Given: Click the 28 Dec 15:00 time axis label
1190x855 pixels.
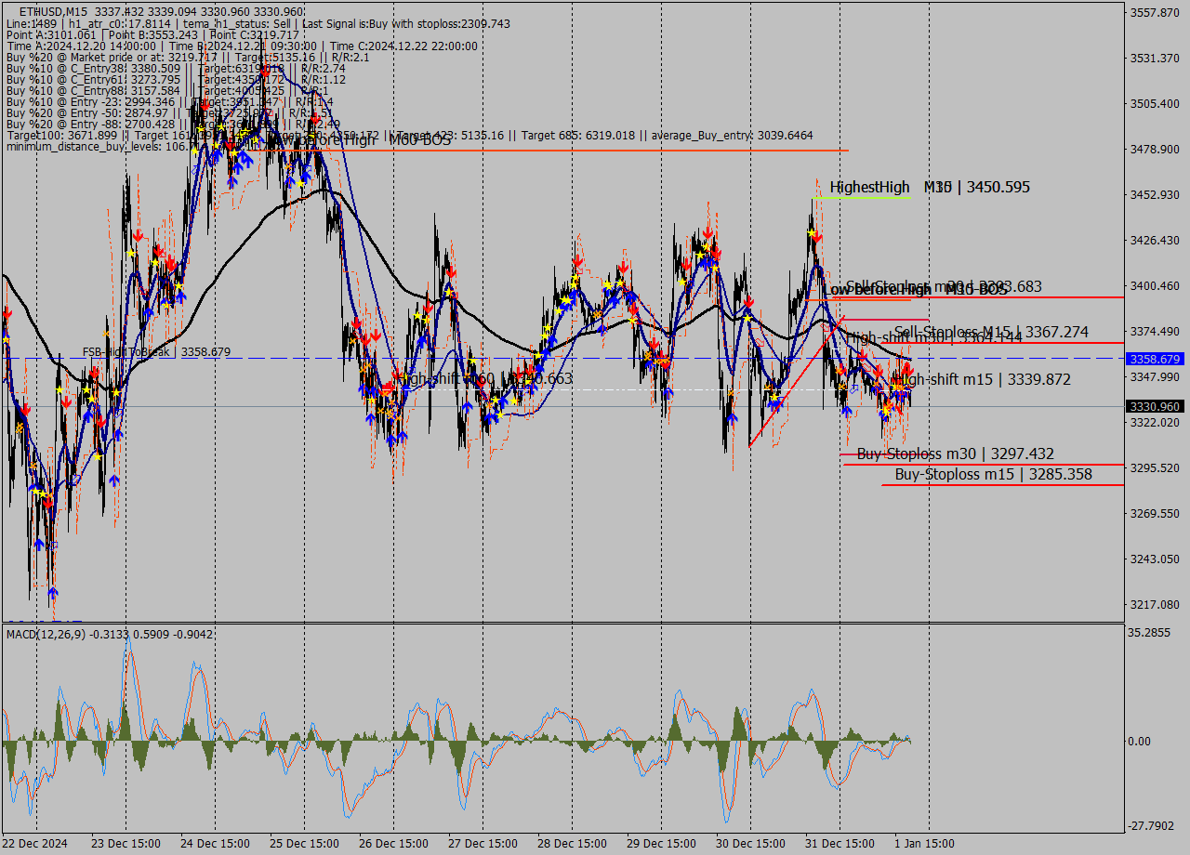Looking at the screenshot, I should point(572,844).
